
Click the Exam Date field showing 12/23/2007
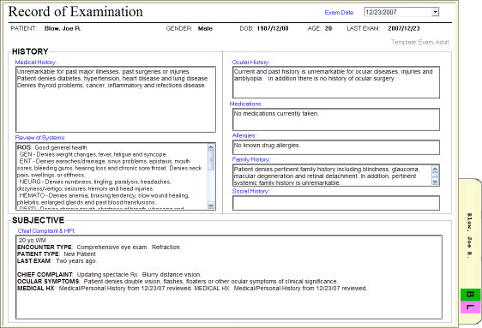[x=401, y=12]
